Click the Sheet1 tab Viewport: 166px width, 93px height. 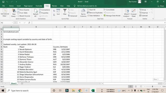point(14,83)
